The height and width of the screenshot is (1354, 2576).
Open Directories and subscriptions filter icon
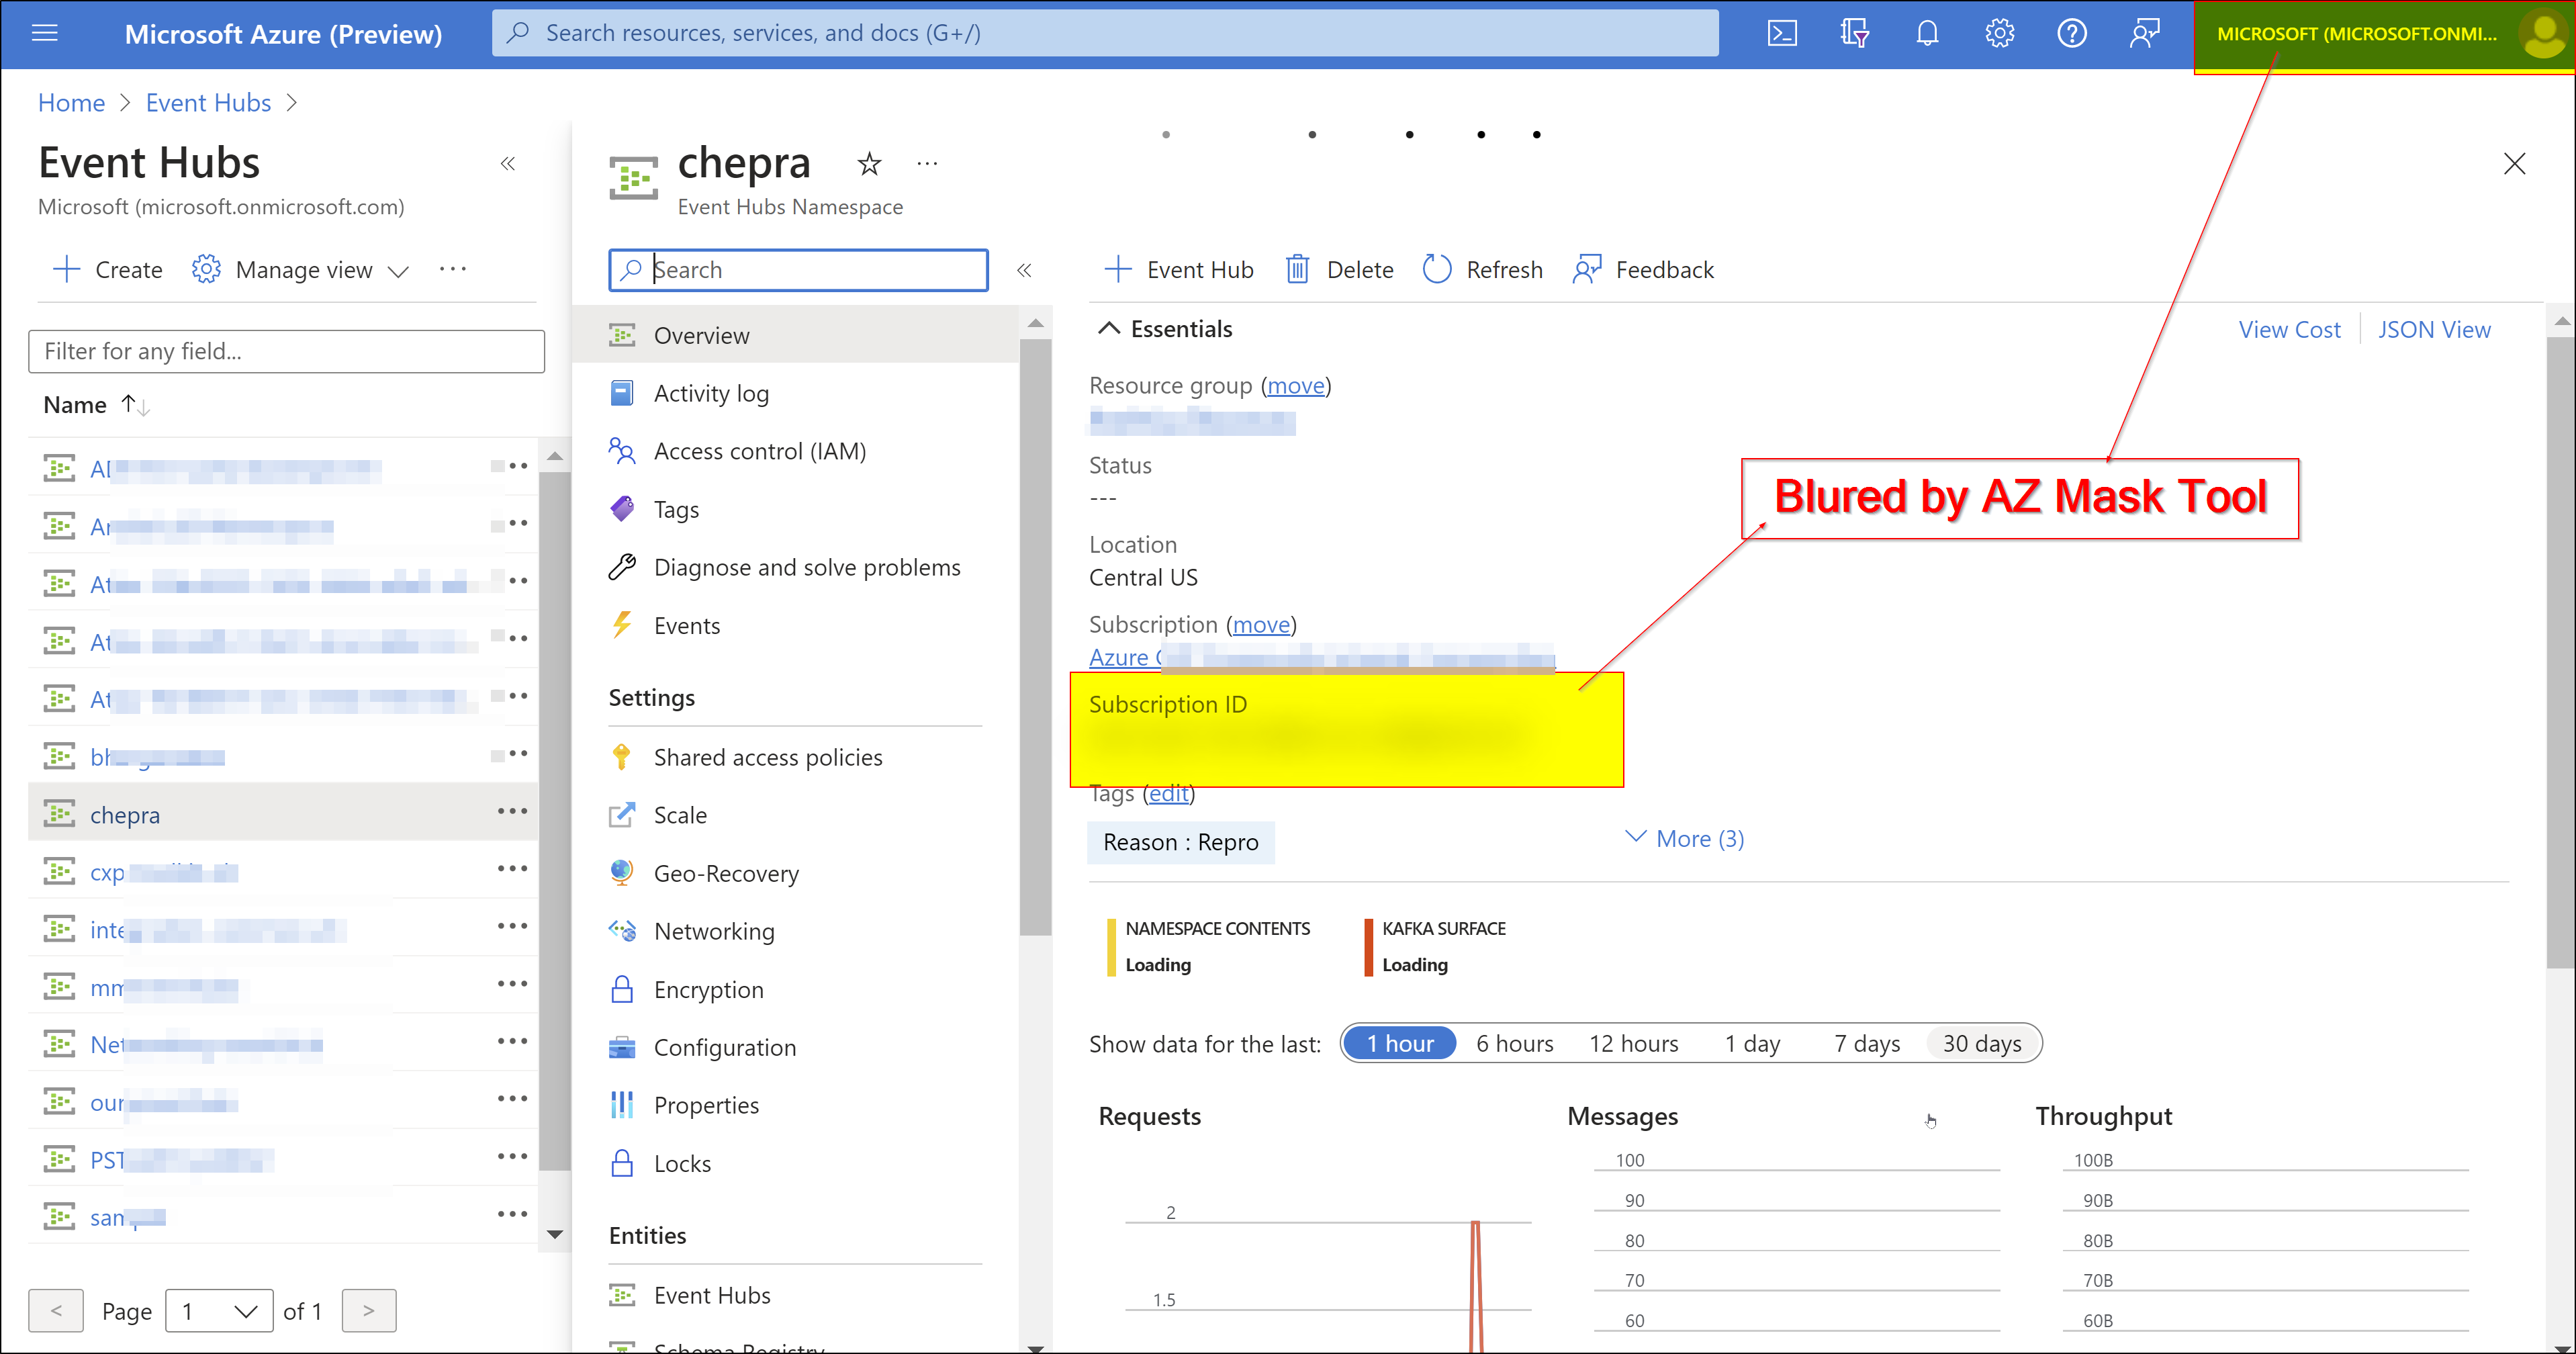[x=1854, y=33]
